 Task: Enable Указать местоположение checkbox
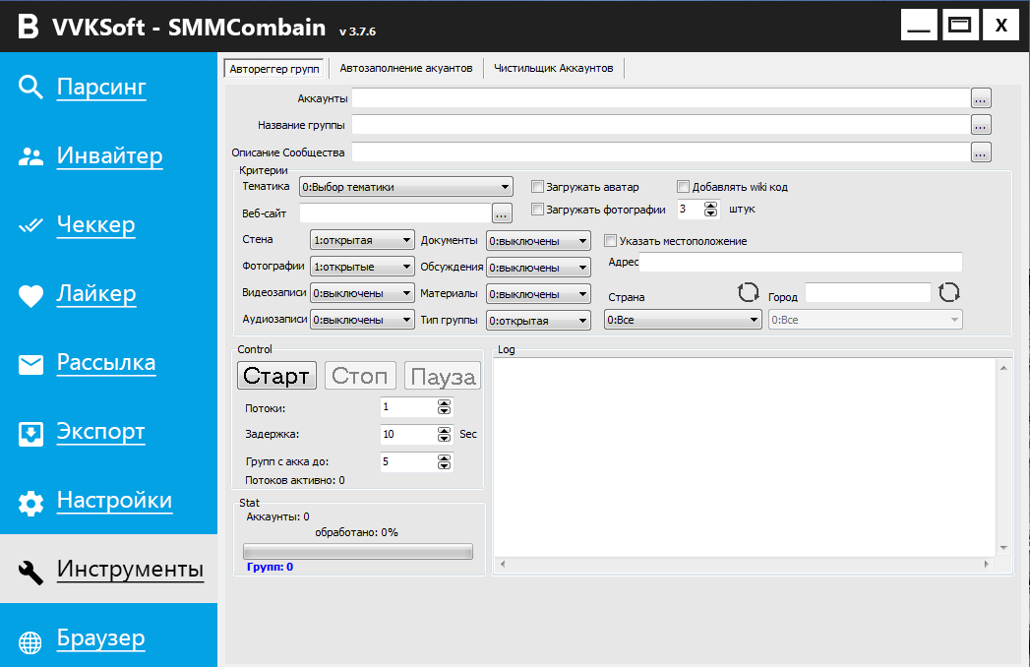(x=610, y=240)
